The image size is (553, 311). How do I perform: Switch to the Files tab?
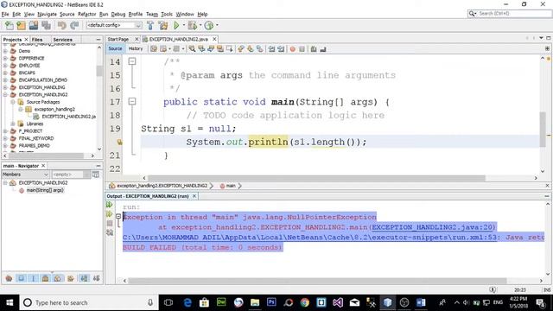coord(37,40)
